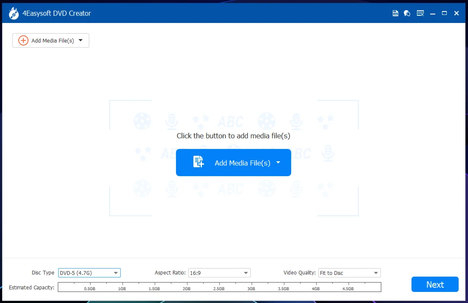This screenshot has height=303, width=468.
Task: Click top-left Add Media File(s) button
Action: coord(51,40)
